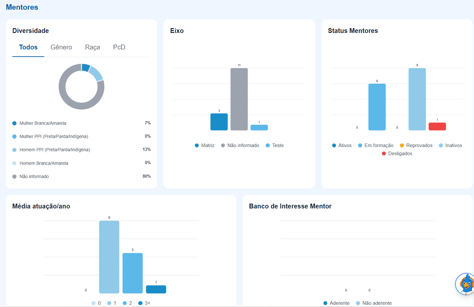Select Homem PPI (Preta/Parda/Indígena) row
Viewport: 474px width, 307px height.
(x=81, y=150)
